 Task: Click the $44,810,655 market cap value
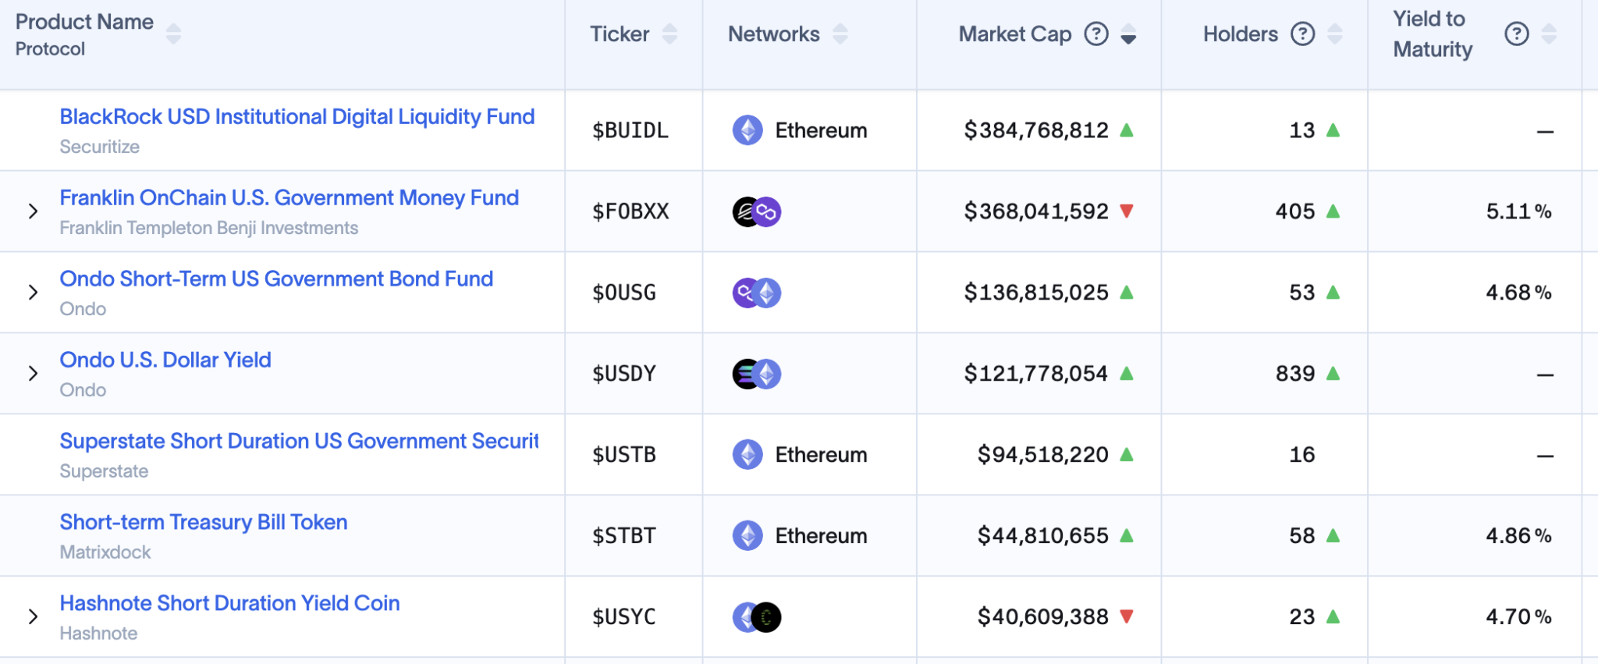1043,536
